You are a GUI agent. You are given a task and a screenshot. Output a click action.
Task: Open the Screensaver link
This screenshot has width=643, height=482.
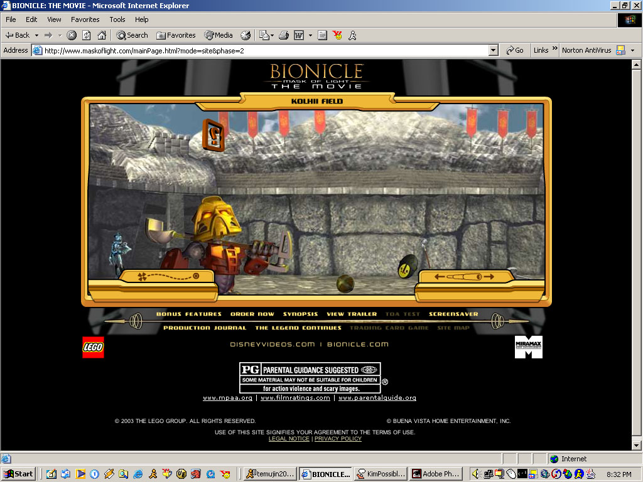pos(453,314)
